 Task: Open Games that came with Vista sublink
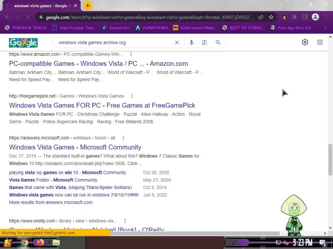click(x=71, y=187)
